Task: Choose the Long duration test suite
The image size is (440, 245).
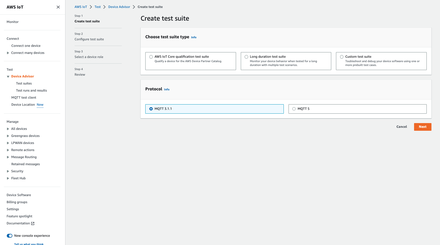Action: pyautogui.click(x=246, y=57)
